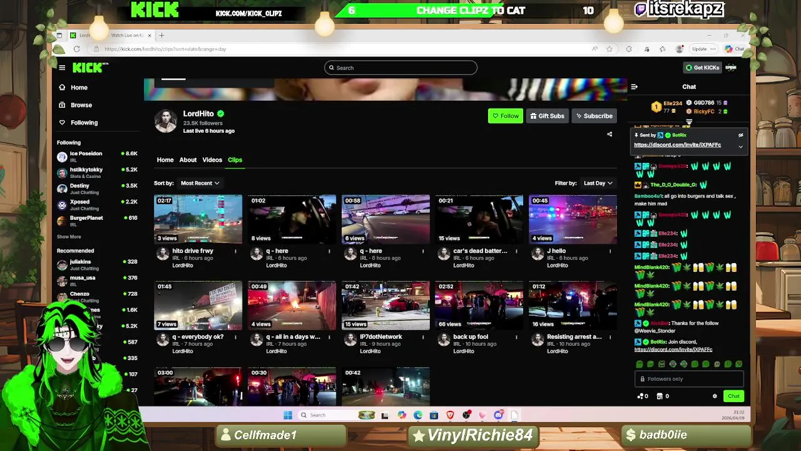Screen dimensions: 801x451
Task: Open the Discord icon on the taskbar
Action: click(498, 415)
